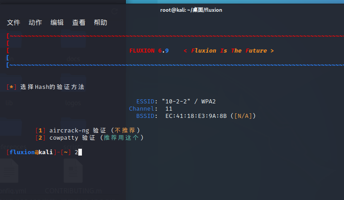
Task: Click the ESSID value "10-2-2"
Action: point(176,102)
